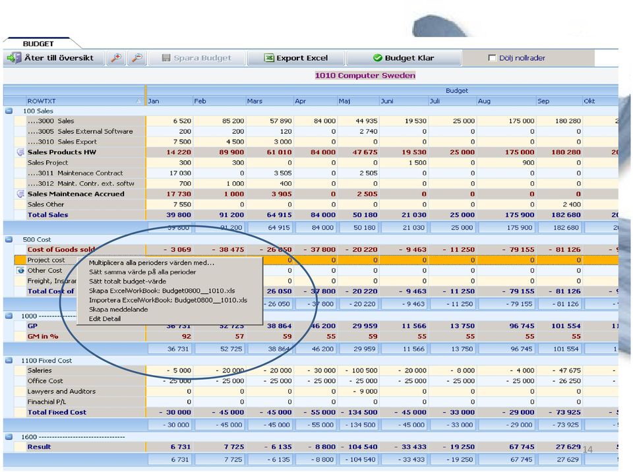Click info icon beside Other Cost row
Image resolution: width=633 pixels, height=472 pixels.
(20, 270)
